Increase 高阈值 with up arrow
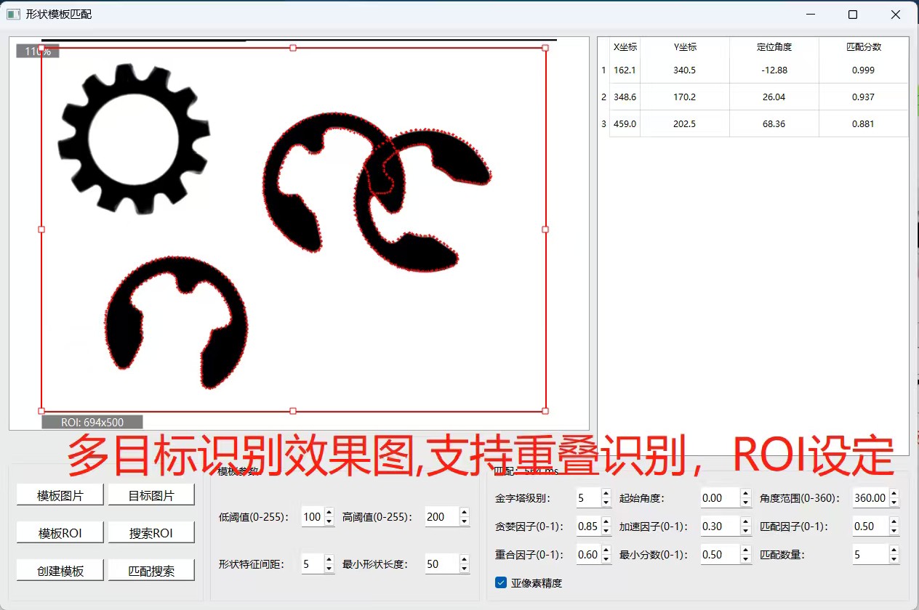This screenshot has width=919, height=610. point(465,513)
